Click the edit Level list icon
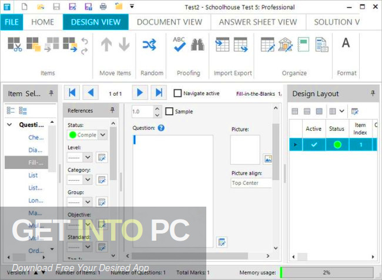Screen dimensions: 382x280 [x=102, y=157]
